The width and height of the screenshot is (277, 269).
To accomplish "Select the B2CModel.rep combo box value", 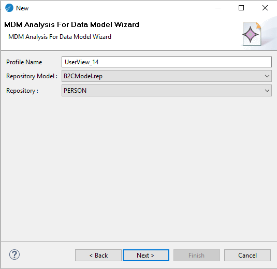I will tap(167, 76).
